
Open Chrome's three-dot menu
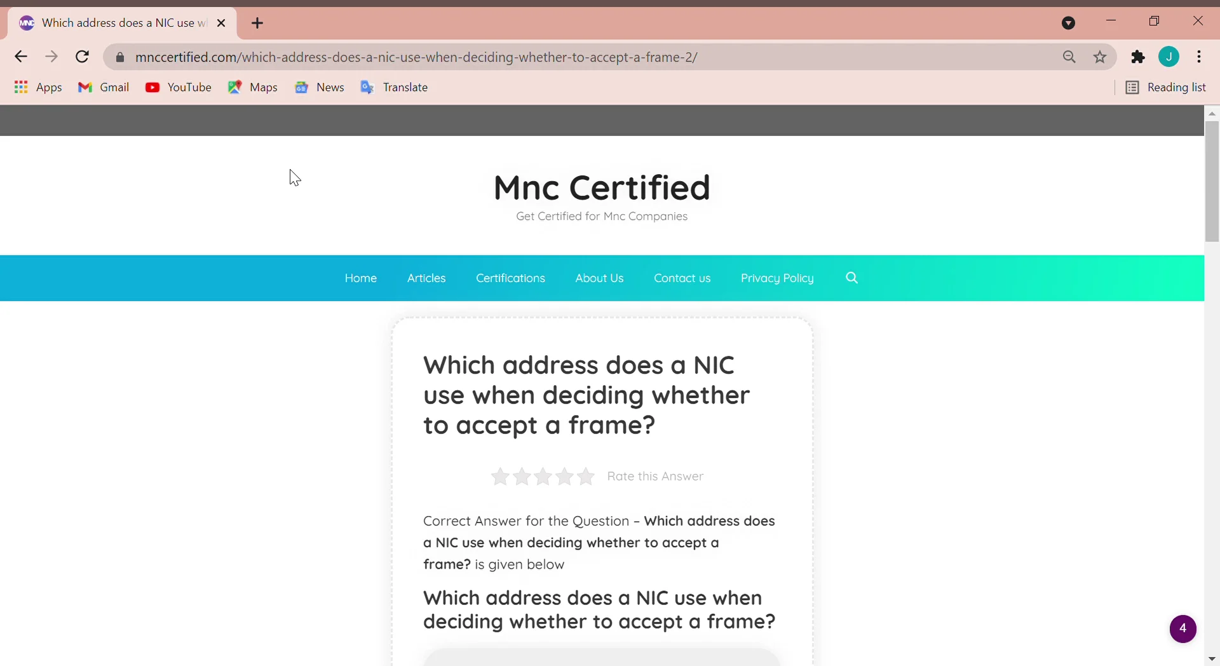1200,57
